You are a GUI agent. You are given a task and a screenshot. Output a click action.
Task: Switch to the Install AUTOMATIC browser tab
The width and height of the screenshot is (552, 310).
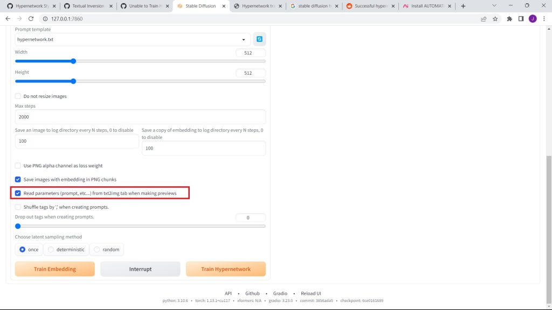tap(426, 6)
